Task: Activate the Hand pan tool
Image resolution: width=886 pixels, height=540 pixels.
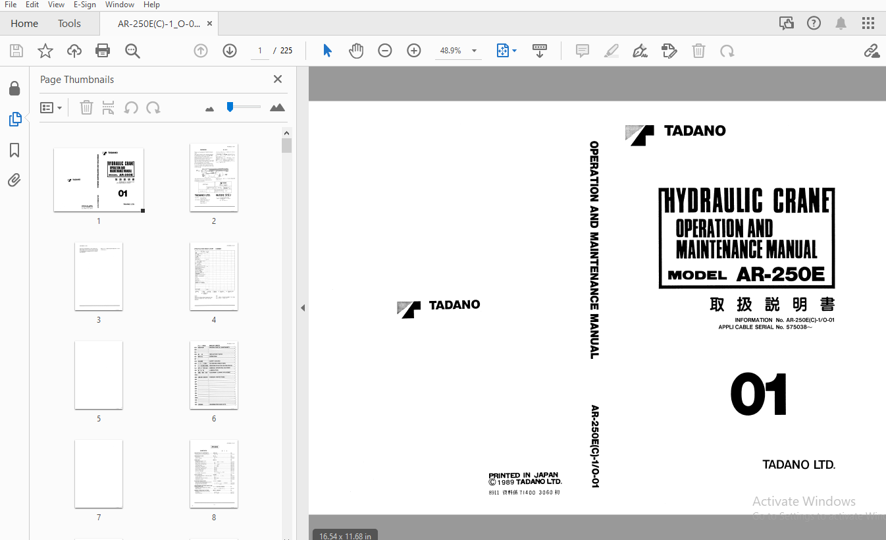Action: point(356,51)
